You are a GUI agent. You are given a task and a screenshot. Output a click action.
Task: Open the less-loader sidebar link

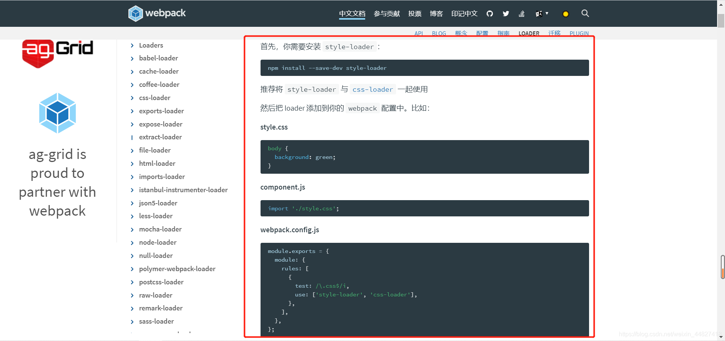click(156, 216)
